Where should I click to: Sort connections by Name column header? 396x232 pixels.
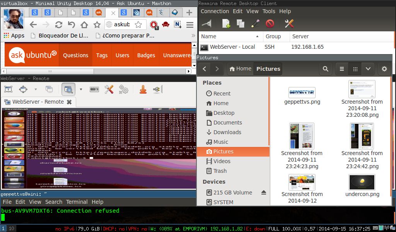230,36
